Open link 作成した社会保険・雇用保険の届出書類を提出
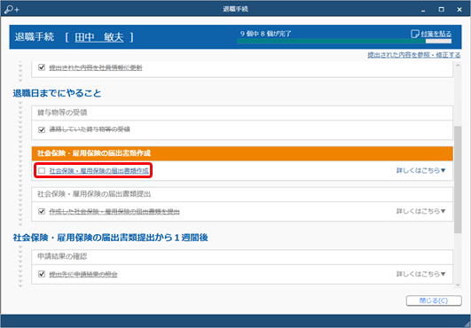Viewport: 471px width, 328px height. (114, 212)
